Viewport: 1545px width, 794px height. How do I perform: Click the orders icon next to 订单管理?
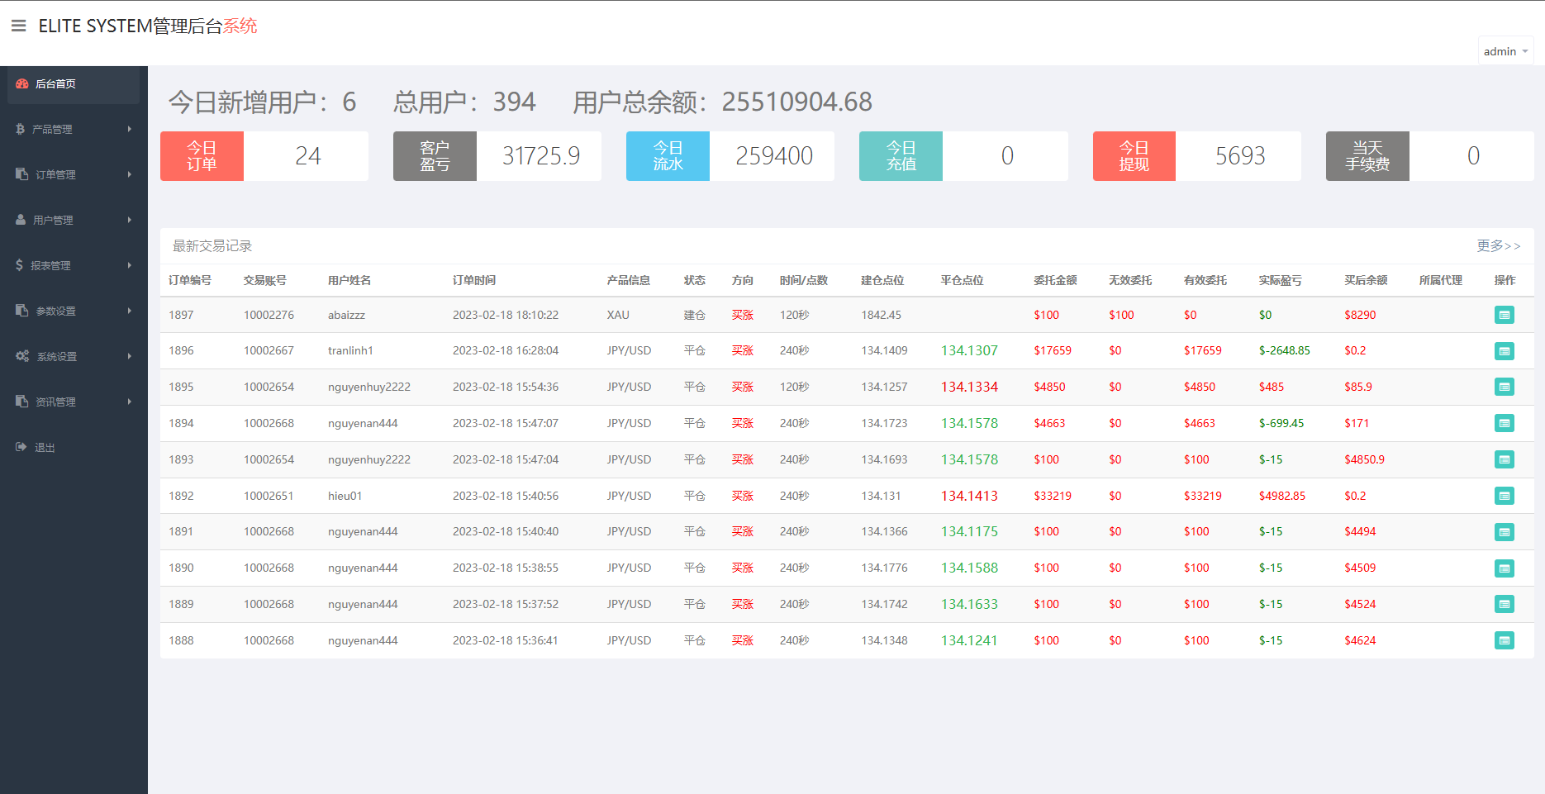[x=21, y=174]
